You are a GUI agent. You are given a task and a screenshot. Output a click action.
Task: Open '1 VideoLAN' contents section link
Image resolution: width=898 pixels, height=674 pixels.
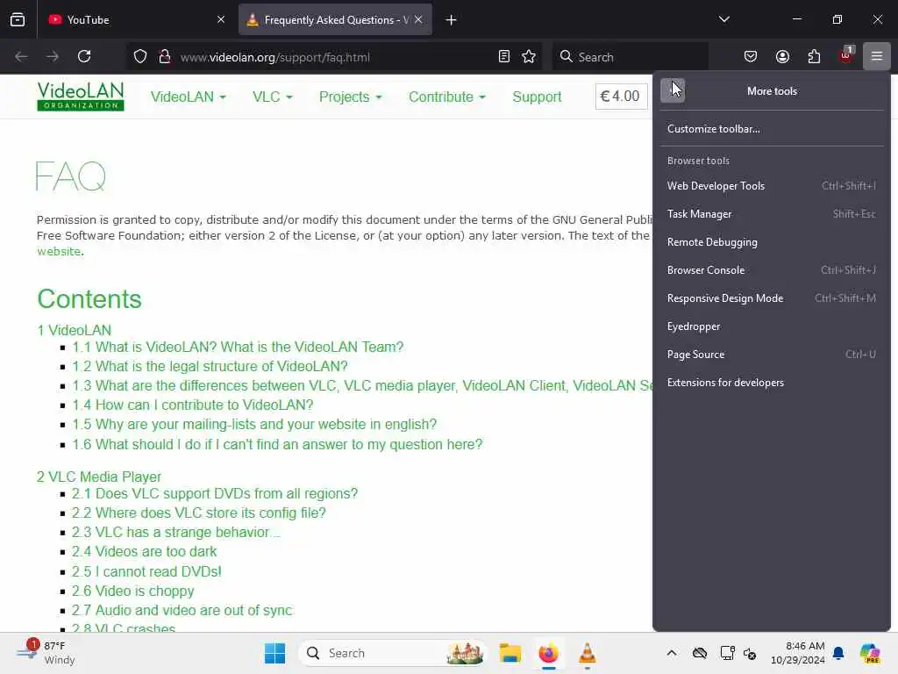(x=74, y=330)
